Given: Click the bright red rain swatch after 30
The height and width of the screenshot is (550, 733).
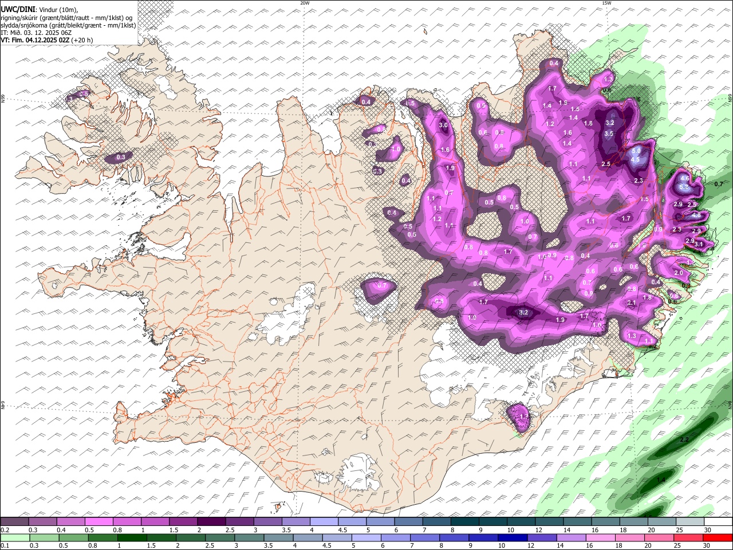Looking at the screenshot, I should click(719, 538).
